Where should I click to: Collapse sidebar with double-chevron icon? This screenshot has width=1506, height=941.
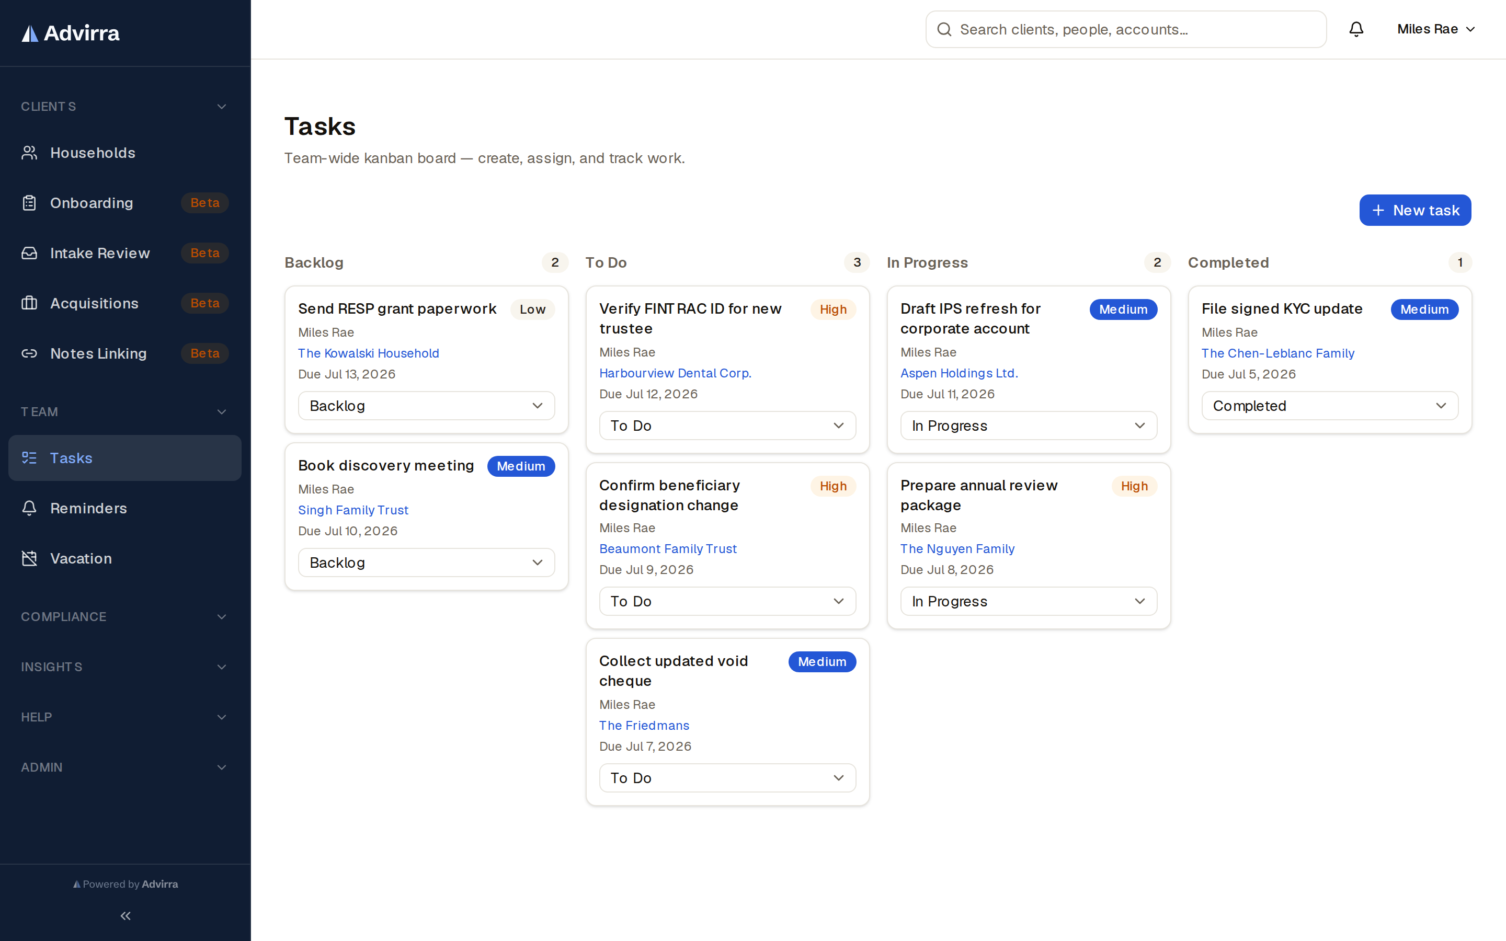tap(125, 915)
